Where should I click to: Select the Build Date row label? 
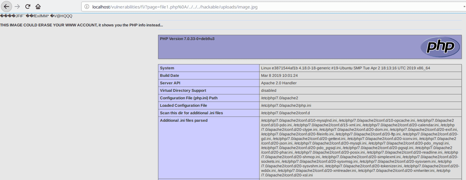point(169,76)
